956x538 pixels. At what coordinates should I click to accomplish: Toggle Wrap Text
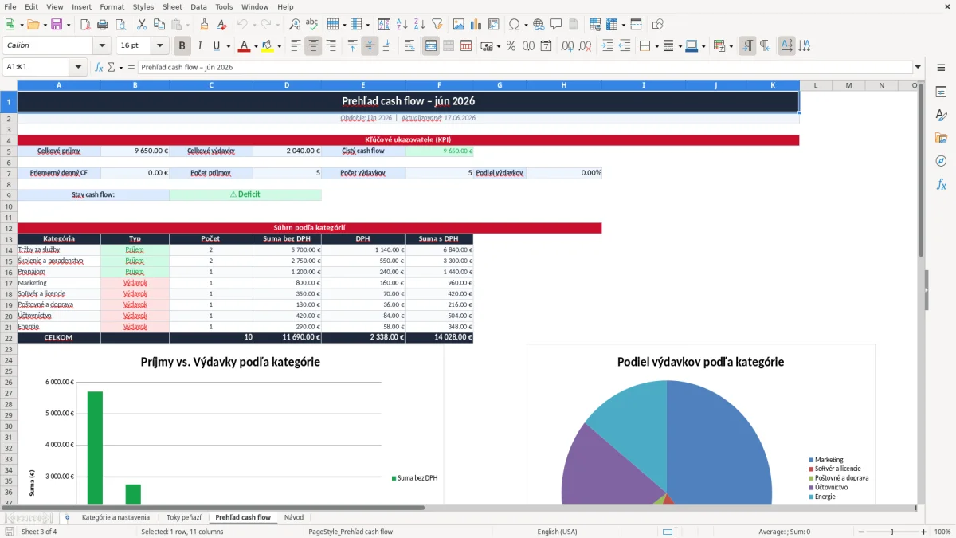409,46
